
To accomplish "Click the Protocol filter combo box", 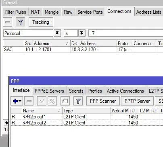I will tap(28, 33).
